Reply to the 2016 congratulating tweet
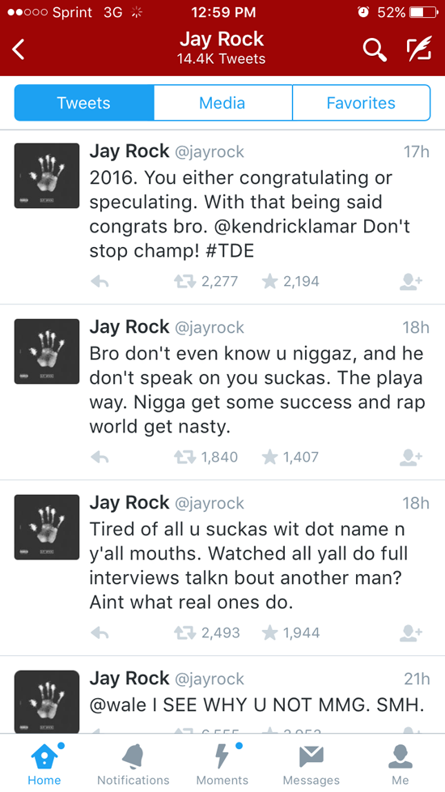Image resolution: width=445 pixels, height=792 pixels. (100, 282)
